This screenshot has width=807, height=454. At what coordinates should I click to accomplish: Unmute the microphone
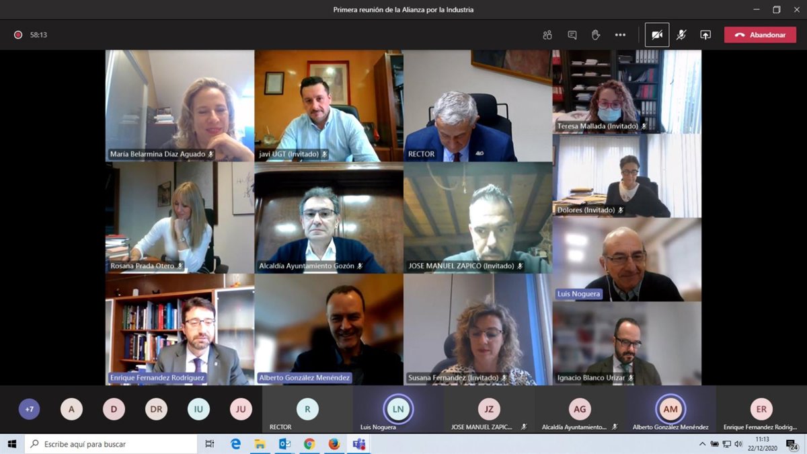click(x=681, y=35)
